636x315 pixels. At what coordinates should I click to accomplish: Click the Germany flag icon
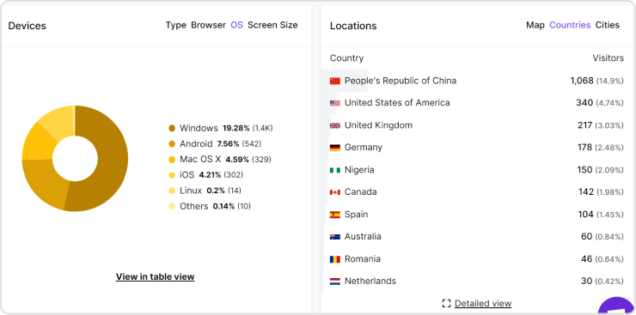tap(334, 148)
